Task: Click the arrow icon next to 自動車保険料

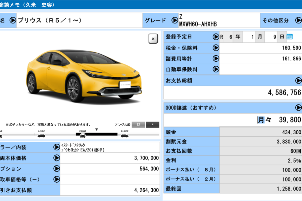Action: (x=216, y=69)
